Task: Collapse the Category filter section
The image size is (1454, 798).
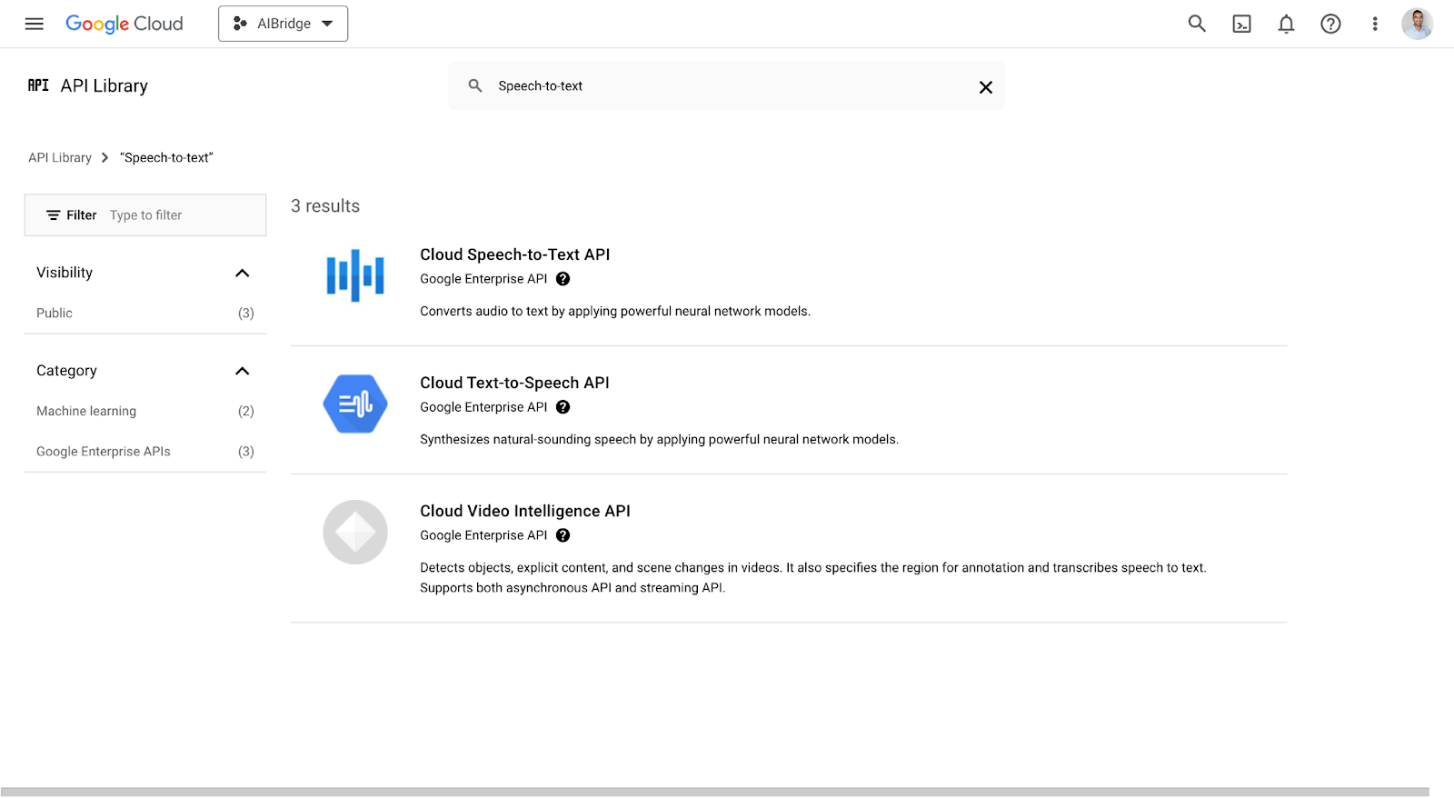Action: coord(243,371)
